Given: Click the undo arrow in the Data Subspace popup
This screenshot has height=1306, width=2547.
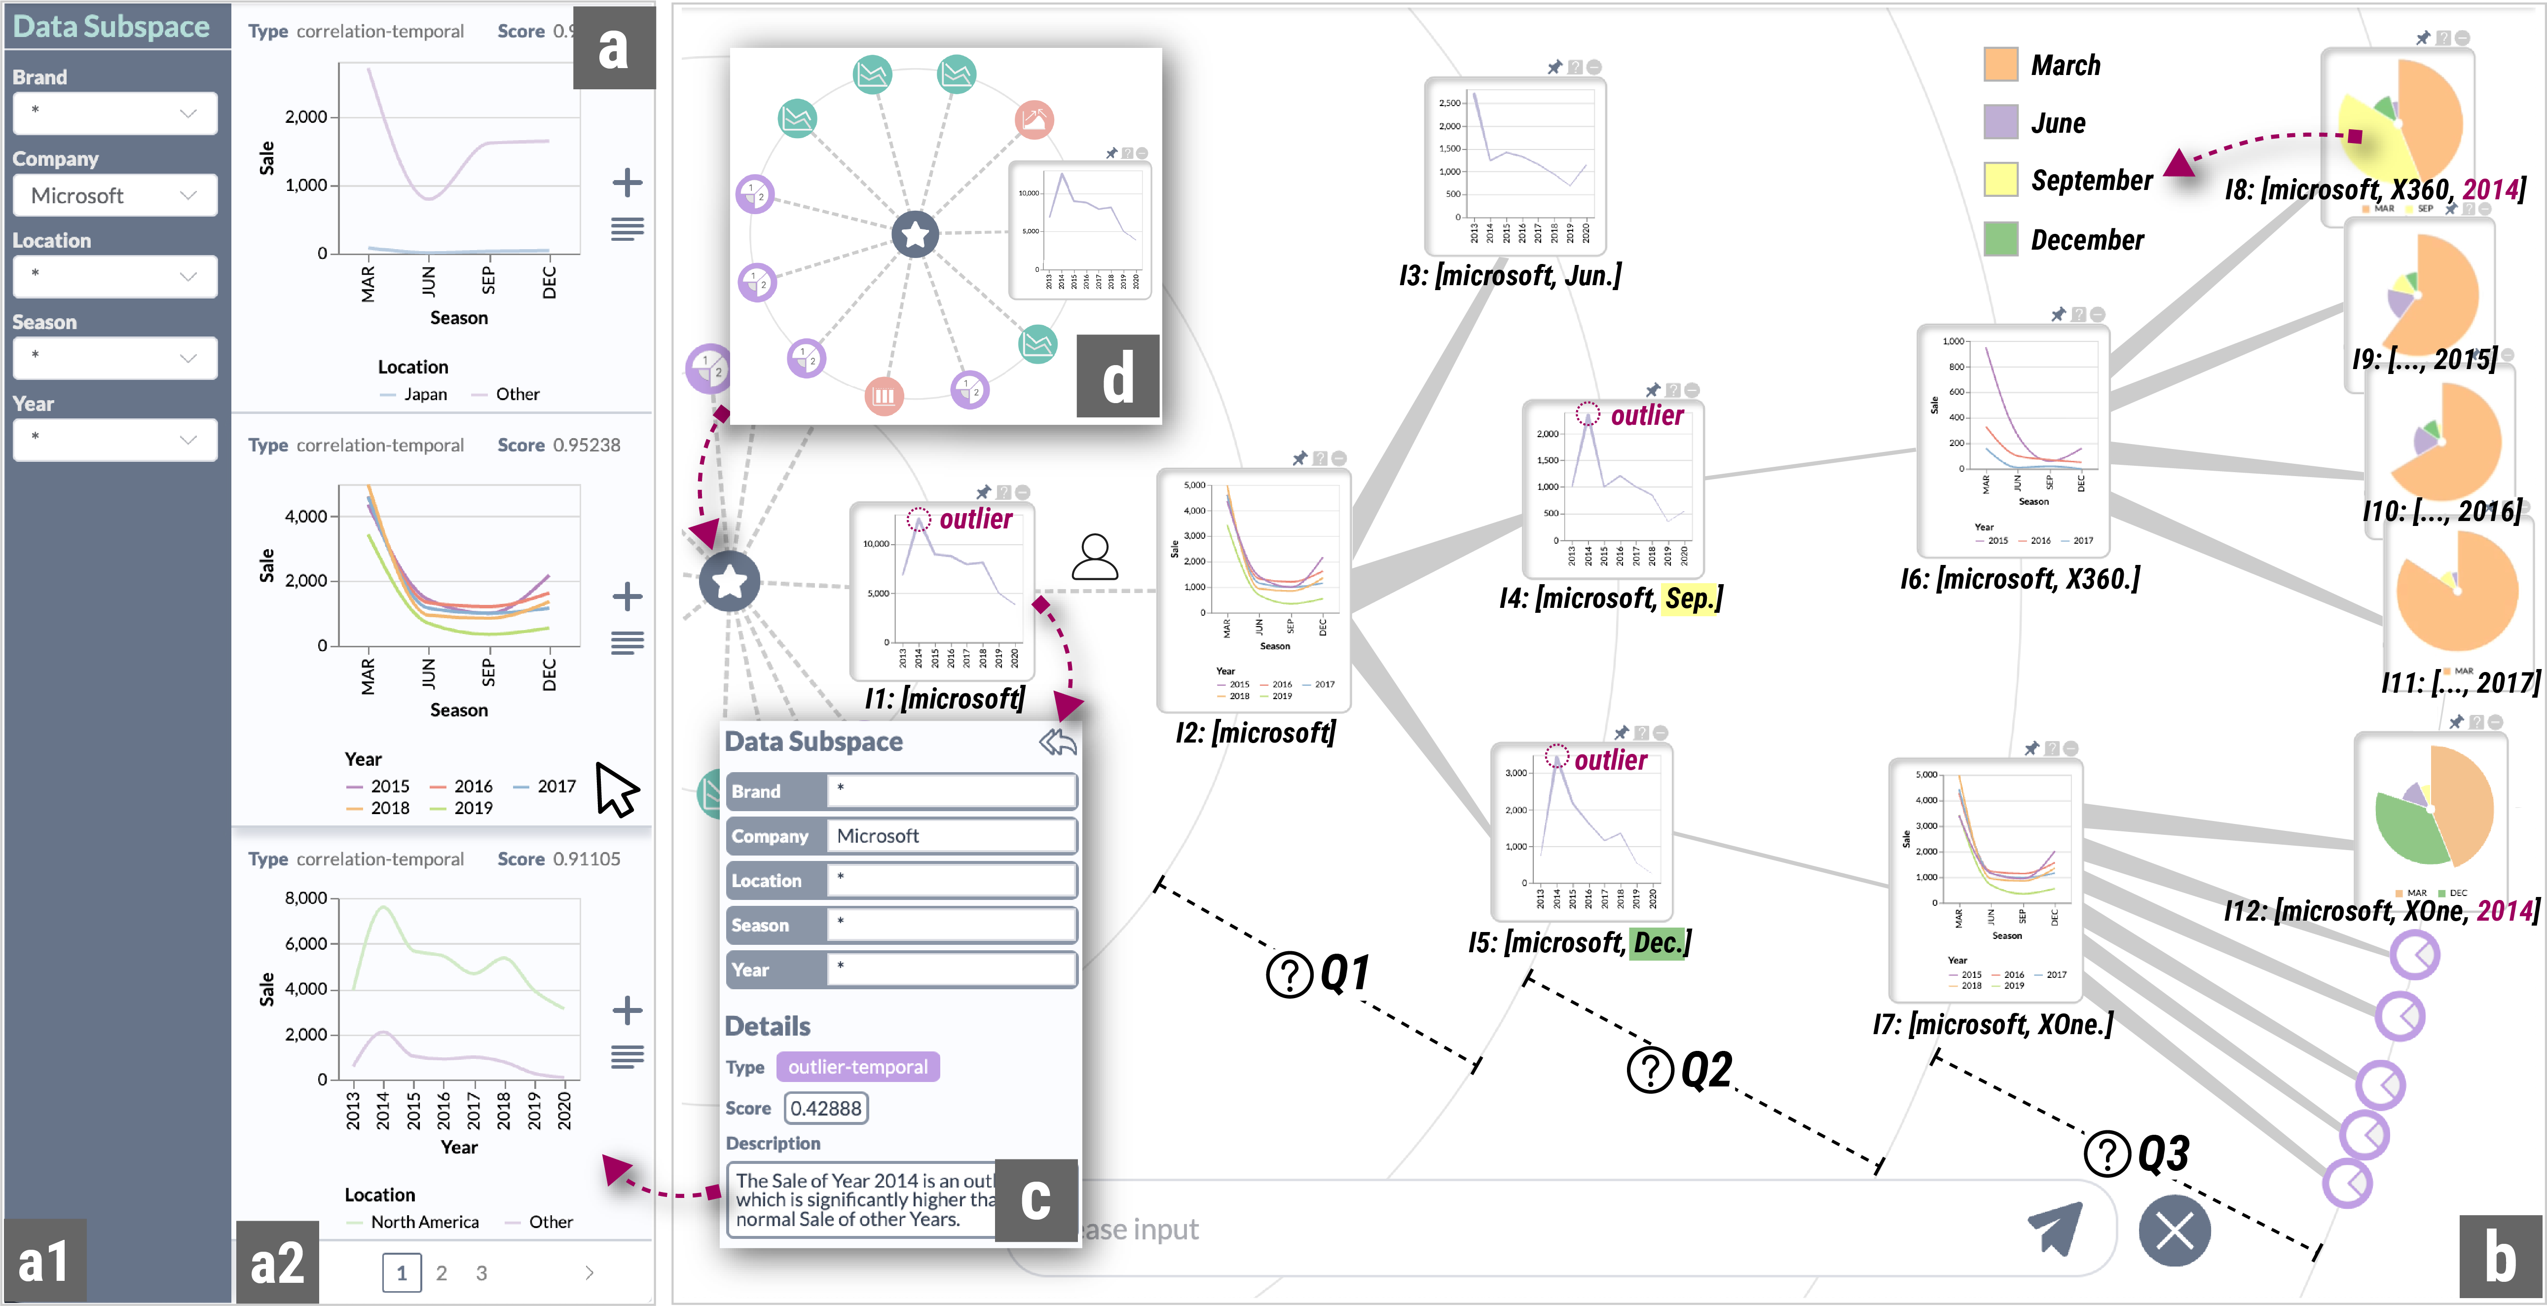Looking at the screenshot, I should [x=1058, y=743].
